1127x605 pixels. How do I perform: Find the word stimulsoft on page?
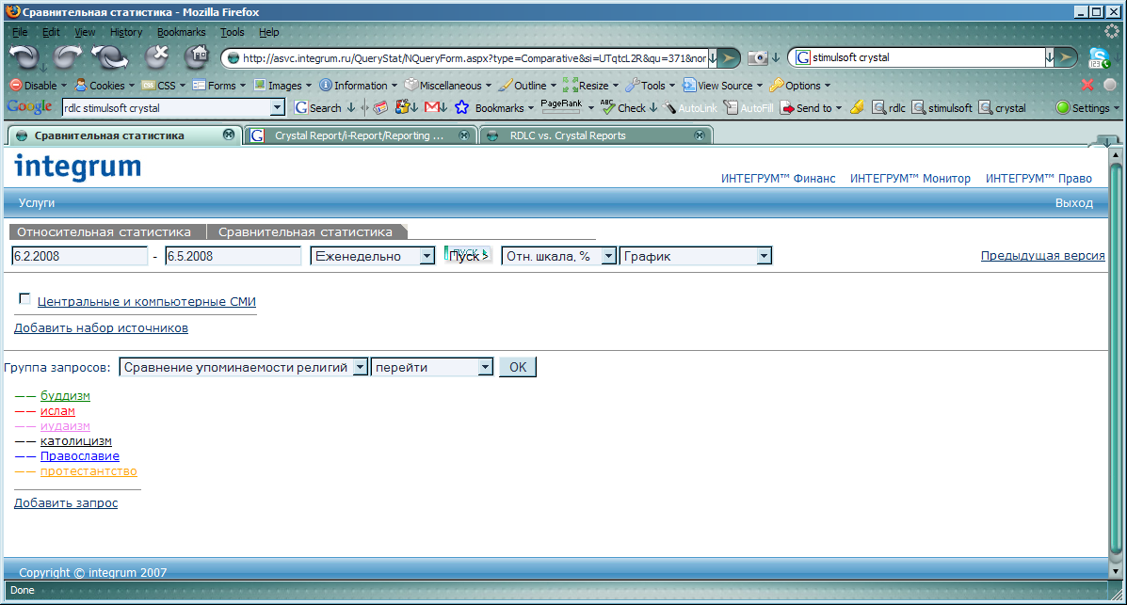[942, 108]
